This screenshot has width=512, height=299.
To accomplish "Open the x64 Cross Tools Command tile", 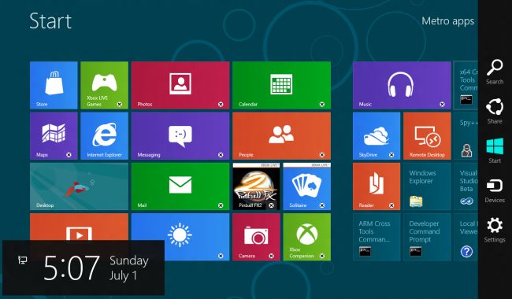I will [x=466, y=85].
